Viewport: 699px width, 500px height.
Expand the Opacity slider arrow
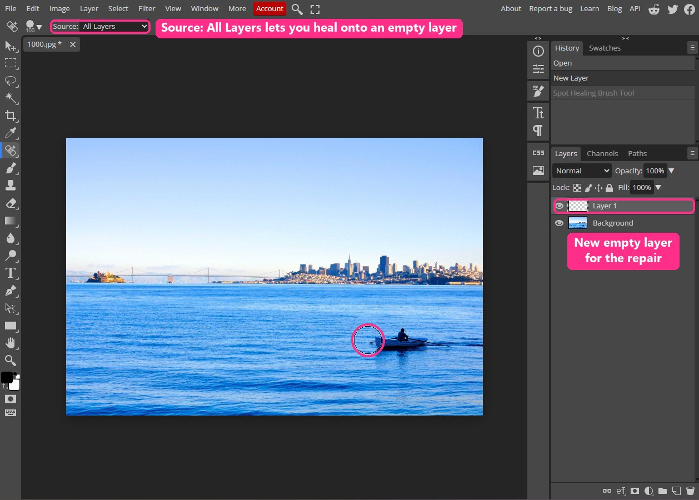point(671,171)
